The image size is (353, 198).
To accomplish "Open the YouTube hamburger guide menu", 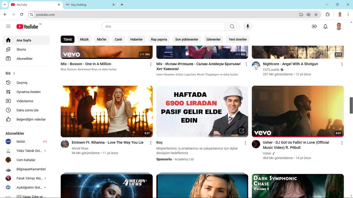I will [8, 27].
